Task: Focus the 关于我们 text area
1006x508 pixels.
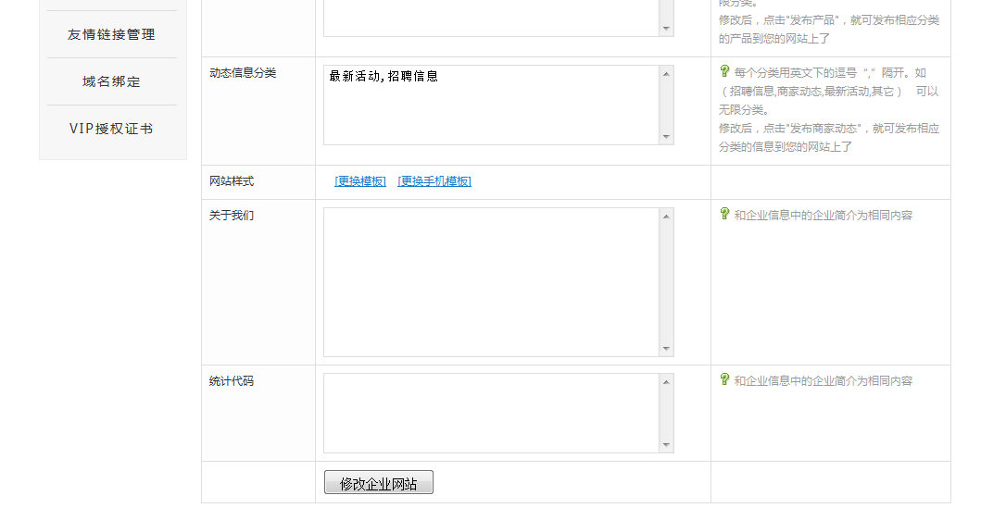Action: 491,282
